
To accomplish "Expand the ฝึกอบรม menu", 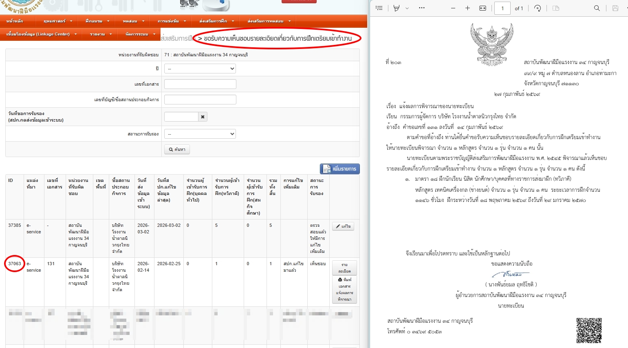I will [97, 21].
